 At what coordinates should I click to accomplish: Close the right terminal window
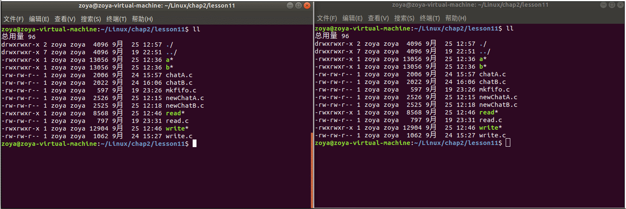620,5
